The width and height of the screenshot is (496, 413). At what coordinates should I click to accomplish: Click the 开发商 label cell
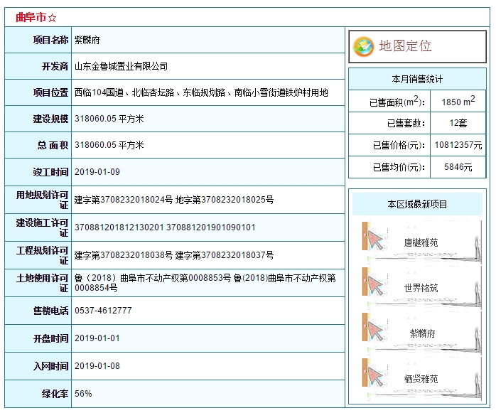[38, 66]
